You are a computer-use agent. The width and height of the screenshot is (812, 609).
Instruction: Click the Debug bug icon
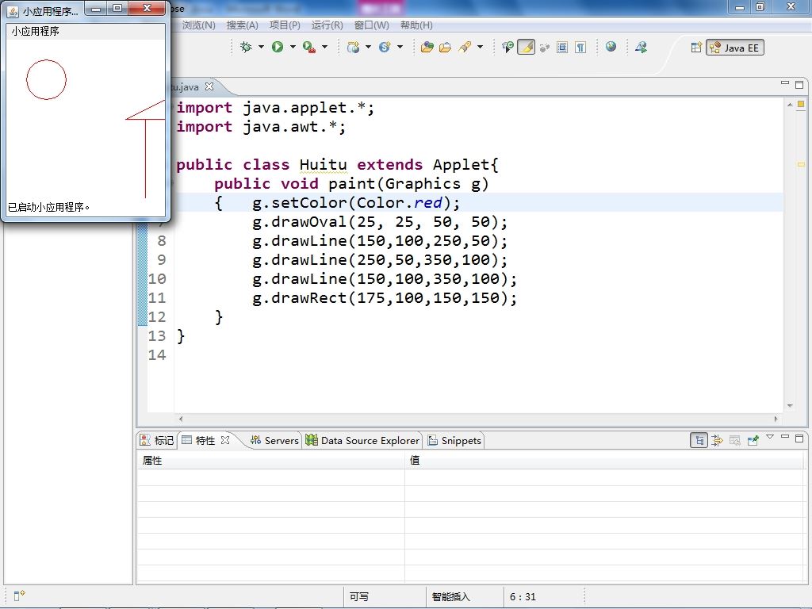click(x=246, y=47)
